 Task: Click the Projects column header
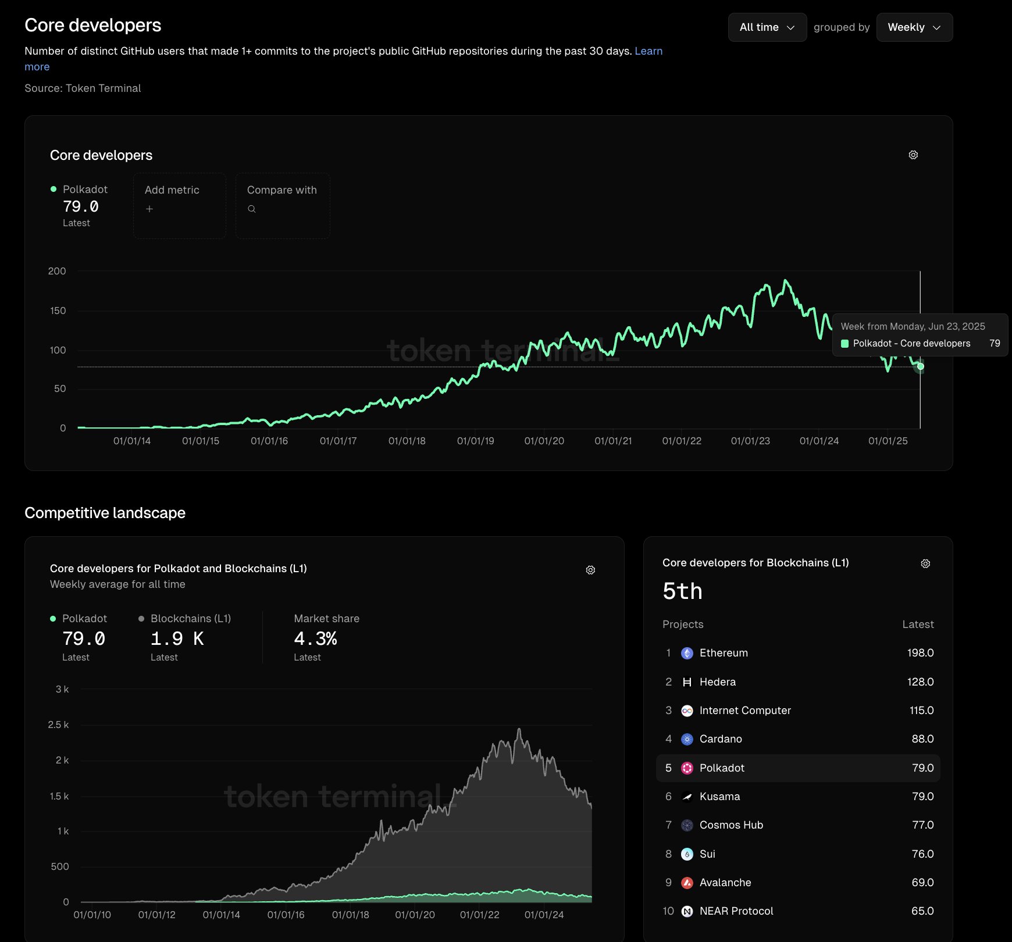[683, 625]
